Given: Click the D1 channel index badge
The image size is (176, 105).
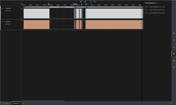Looking at the screenshot, I should pos(2,22).
